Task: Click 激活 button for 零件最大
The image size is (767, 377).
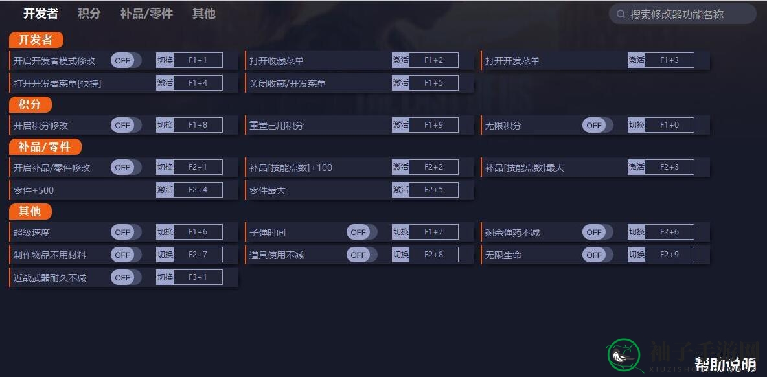Action: pos(400,190)
